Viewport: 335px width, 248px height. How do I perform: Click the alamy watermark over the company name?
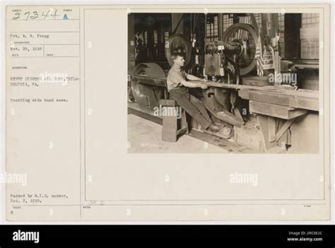54,78
